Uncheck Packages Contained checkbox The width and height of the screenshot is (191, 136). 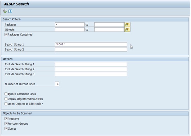pyautogui.click(x=6, y=35)
